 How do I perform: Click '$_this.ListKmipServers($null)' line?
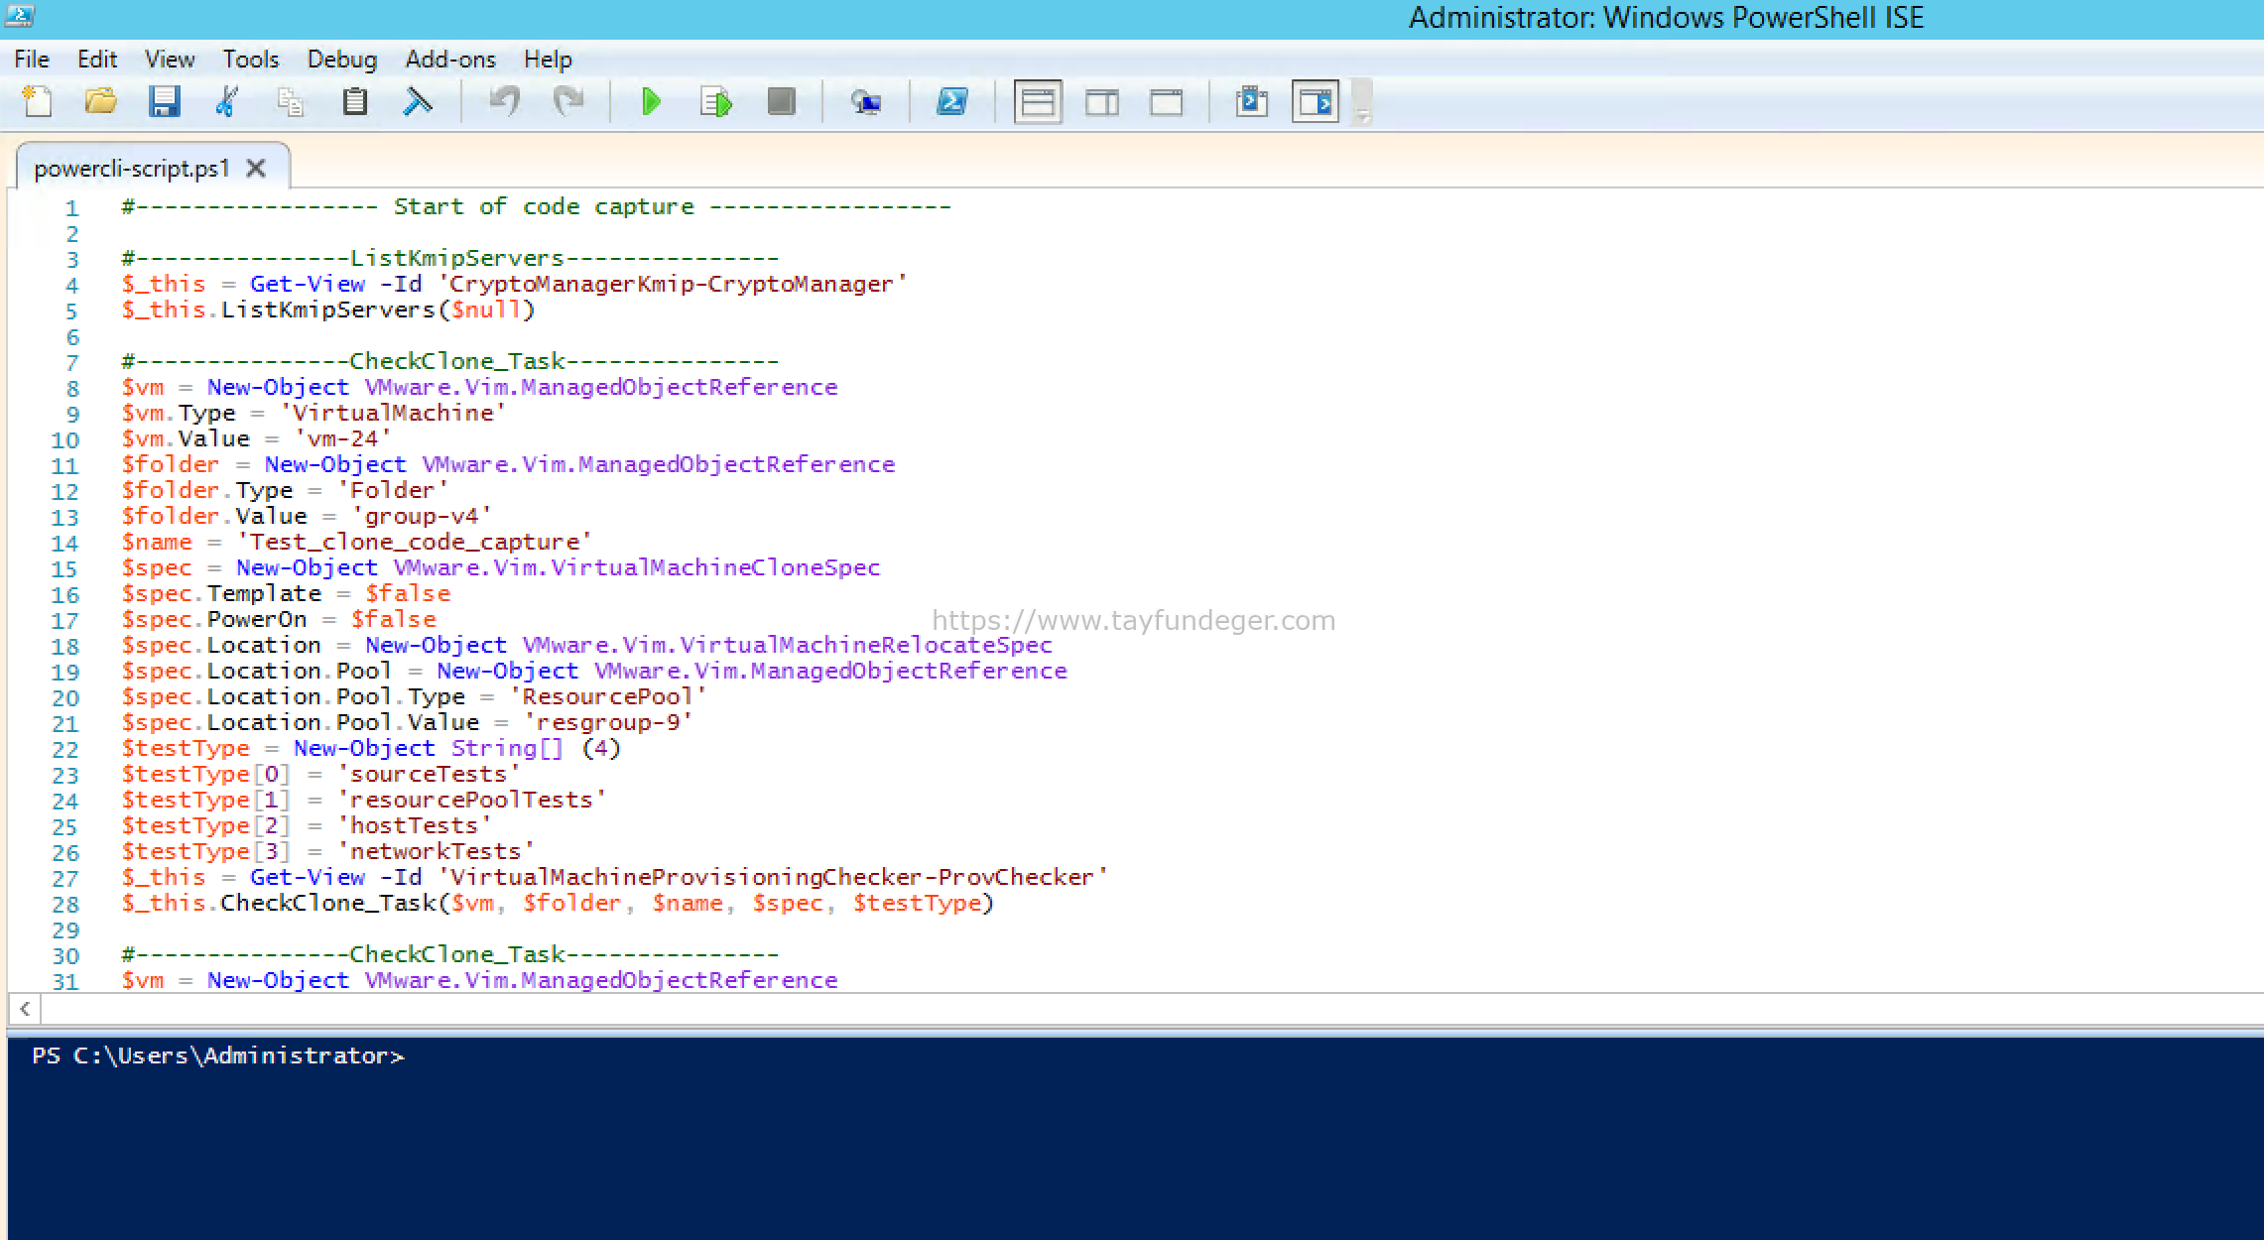328,310
